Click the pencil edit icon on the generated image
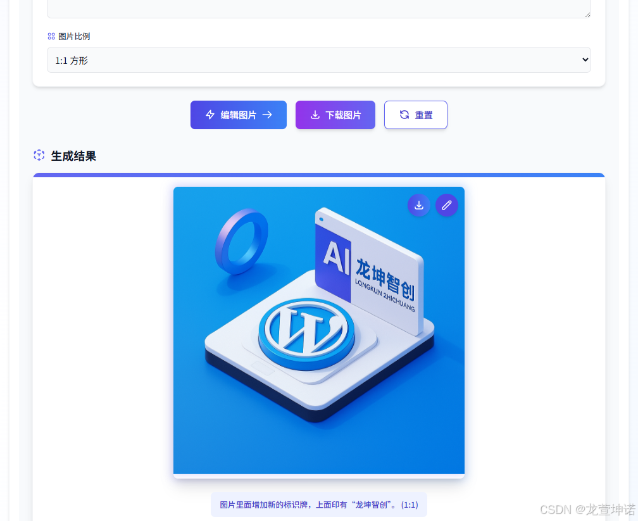Image resolution: width=638 pixels, height=521 pixels. tap(447, 205)
